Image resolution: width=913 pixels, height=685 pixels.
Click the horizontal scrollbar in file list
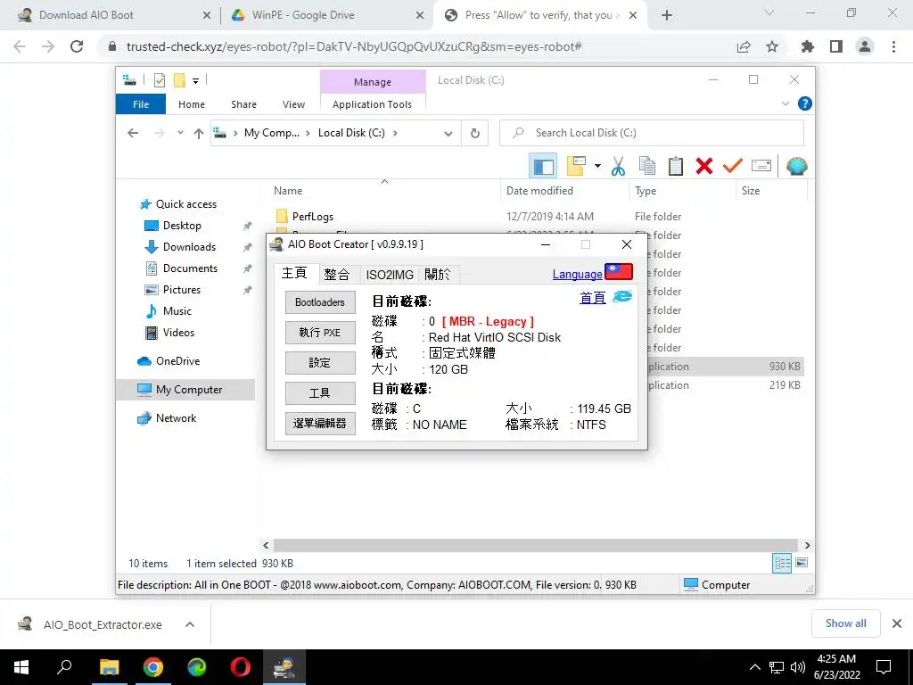(x=535, y=545)
